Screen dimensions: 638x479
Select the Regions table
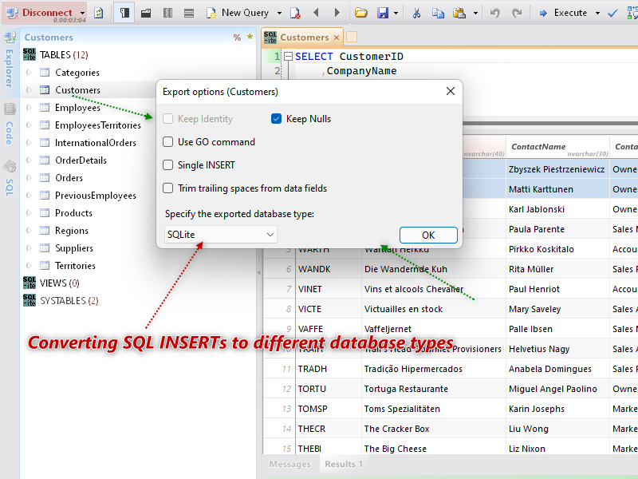[72, 230]
